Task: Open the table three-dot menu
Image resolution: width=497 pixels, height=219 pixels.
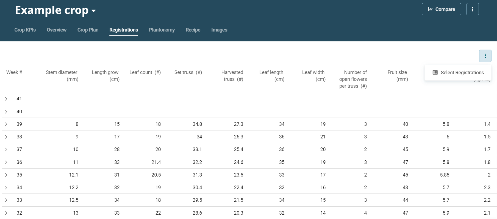Action: 485,56
